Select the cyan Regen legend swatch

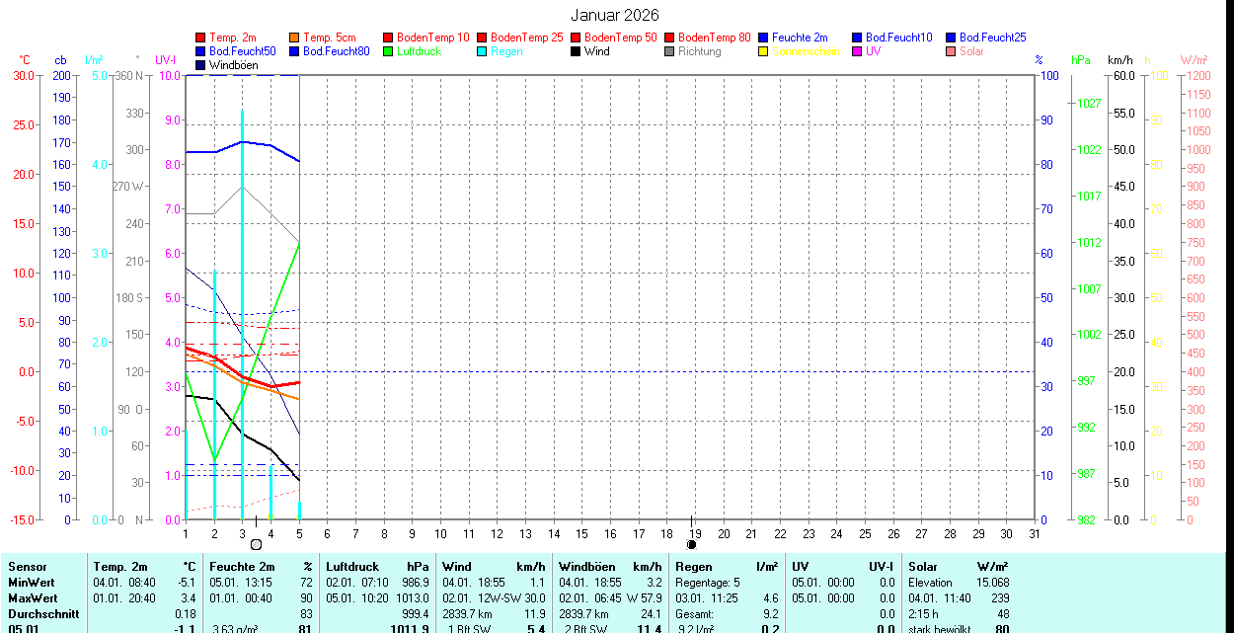point(483,51)
